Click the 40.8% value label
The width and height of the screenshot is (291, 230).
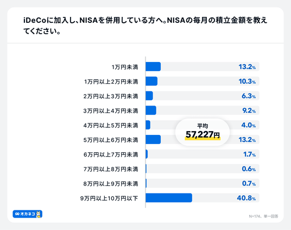pyautogui.click(x=246, y=198)
